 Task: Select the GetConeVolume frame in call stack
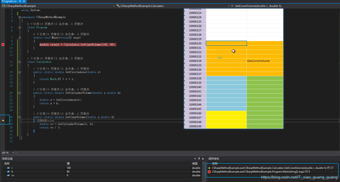[x=273, y=168]
